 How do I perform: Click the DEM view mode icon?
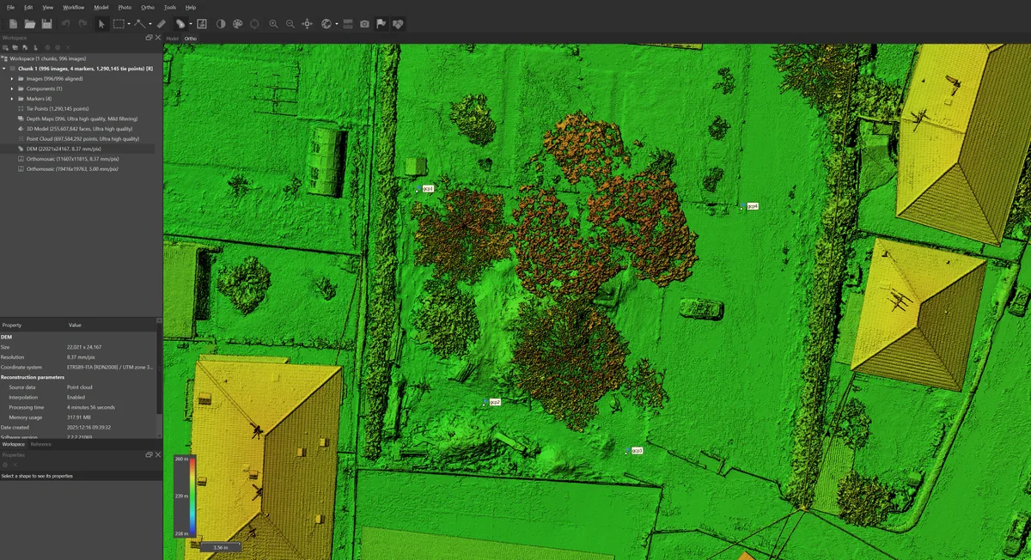(x=180, y=24)
